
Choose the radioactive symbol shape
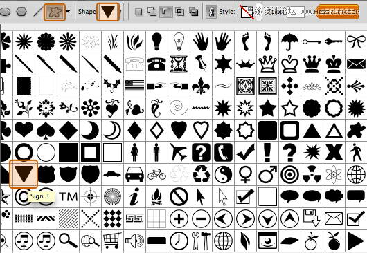click(x=312, y=174)
